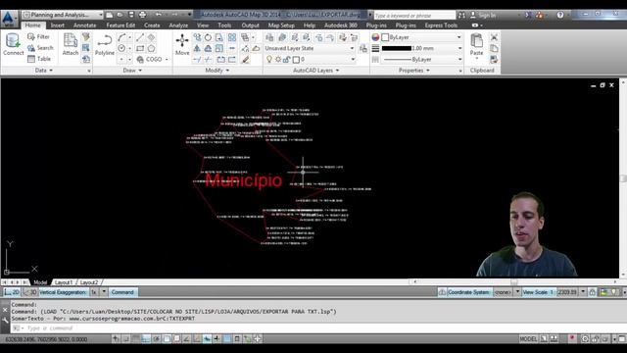Click the black lineweight color bar
This screenshot has height=353, width=627.
(x=396, y=48)
